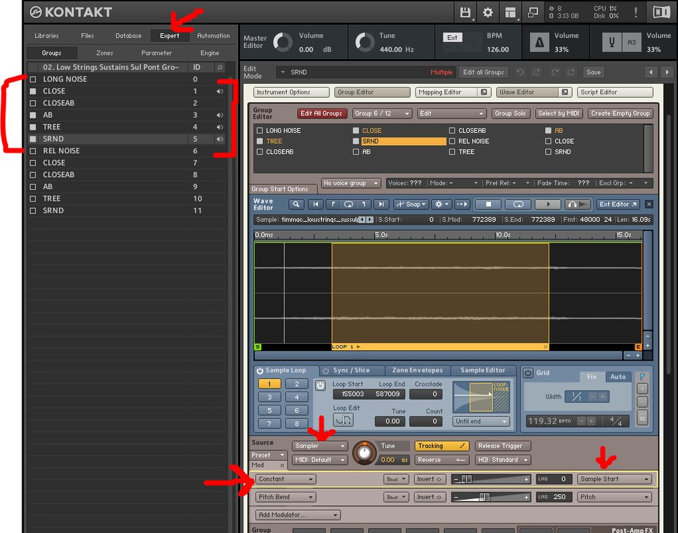This screenshot has height=533, width=678.
Task: Toggle minimized view icon in header
Action: click(533, 13)
